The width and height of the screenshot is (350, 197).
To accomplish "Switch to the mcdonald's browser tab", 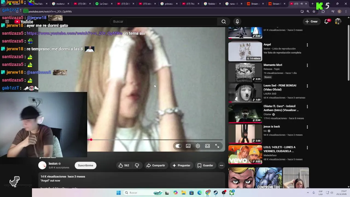I will tap(61, 4).
